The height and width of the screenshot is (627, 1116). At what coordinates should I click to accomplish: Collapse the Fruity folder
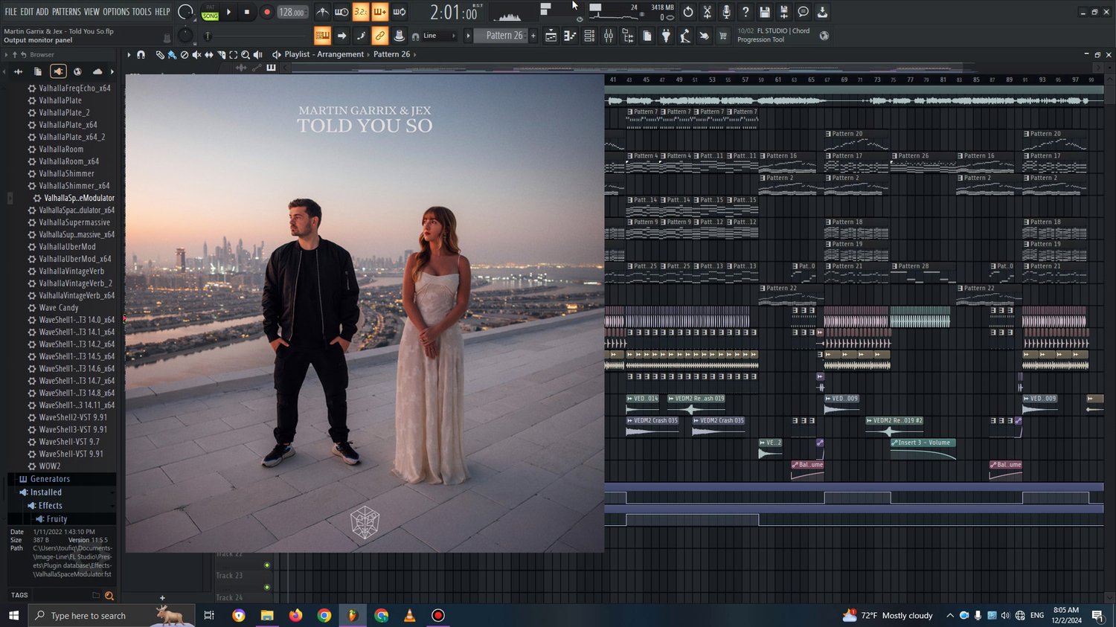point(62,519)
